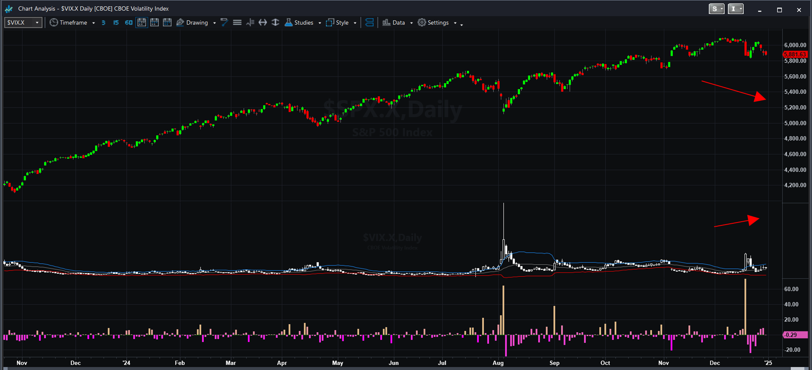Image resolution: width=812 pixels, height=370 pixels.
Task: Click the 5,200.00 price axis label
Action: [795, 107]
